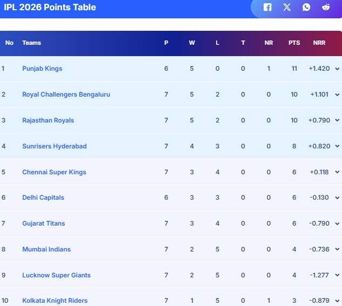Screen dimensions: 342x306
Task: Open the Kolkata Knight Riders team link
Action: point(55,301)
